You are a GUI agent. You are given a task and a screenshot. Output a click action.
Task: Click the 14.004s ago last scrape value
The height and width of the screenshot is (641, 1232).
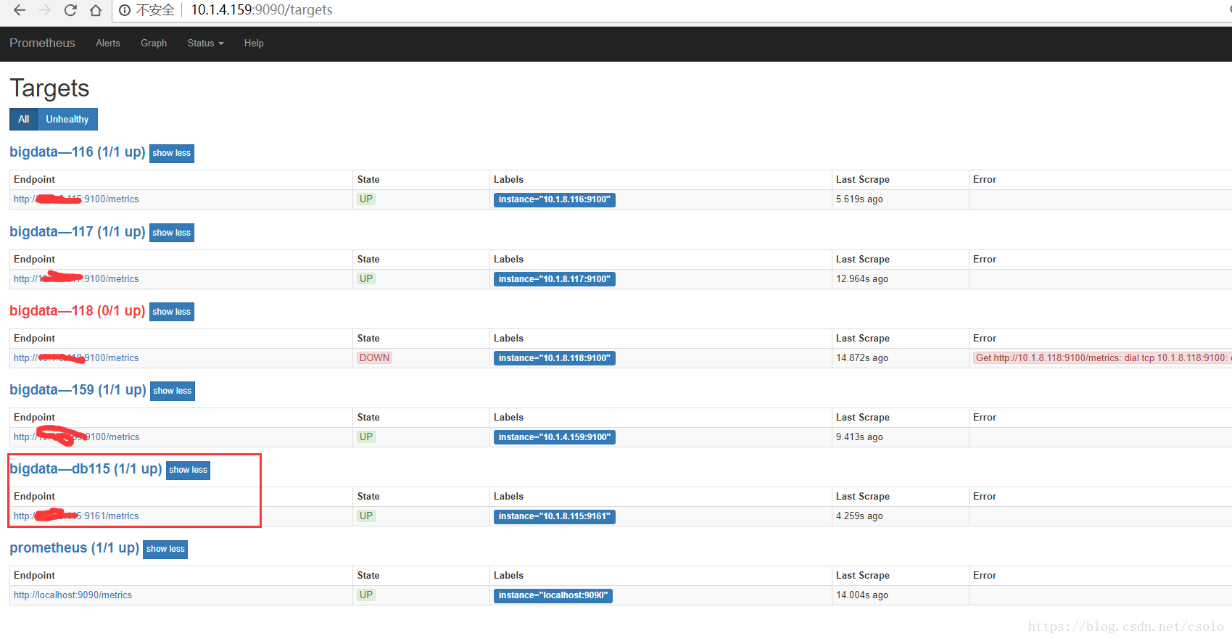(862, 595)
